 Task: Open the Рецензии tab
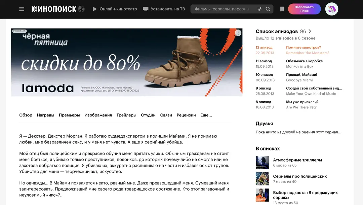(x=186, y=115)
